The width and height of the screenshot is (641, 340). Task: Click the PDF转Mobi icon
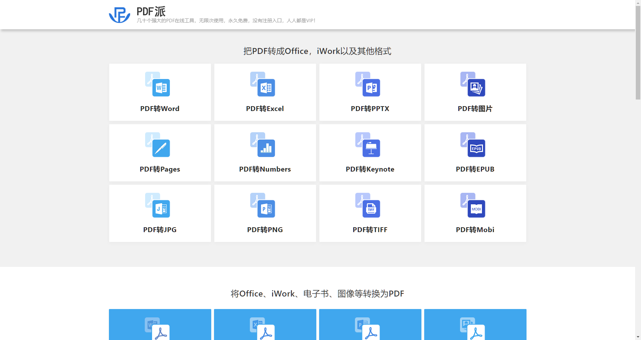tap(473, 205)
